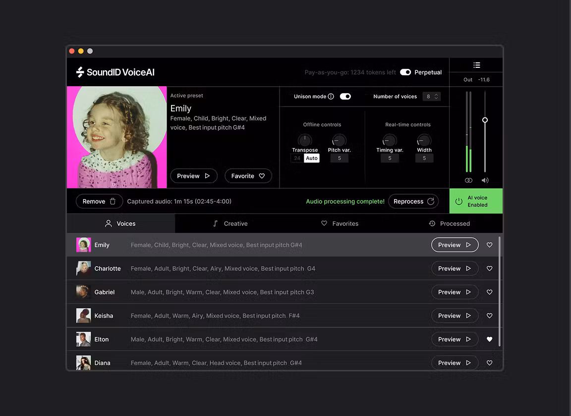Click the SoundID VoiceAI logo icon
The image size is (571, 416).
79,72
